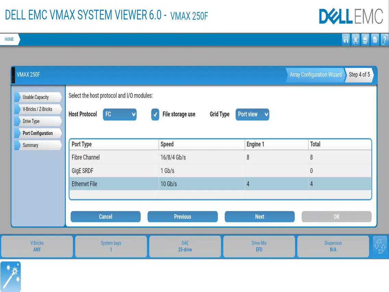Image resolution: width=389 pixels, height=292 pixels.
Task: Open the mobile device view icon
Action: [x=365, y=39]
